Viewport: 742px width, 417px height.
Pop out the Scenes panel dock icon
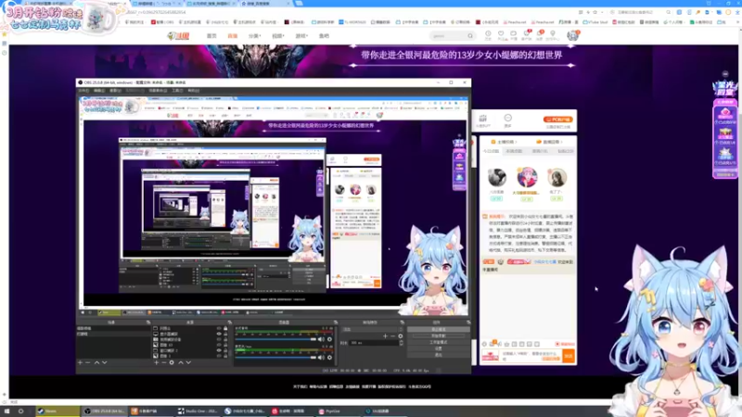pyautogui.click(x=148, y=322)
